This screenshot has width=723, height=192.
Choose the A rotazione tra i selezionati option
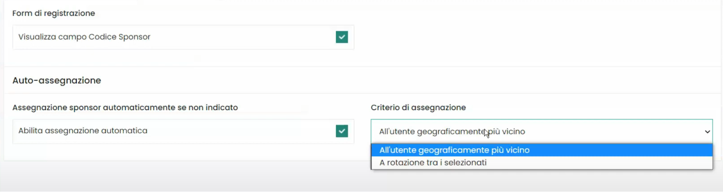[433, 163]
